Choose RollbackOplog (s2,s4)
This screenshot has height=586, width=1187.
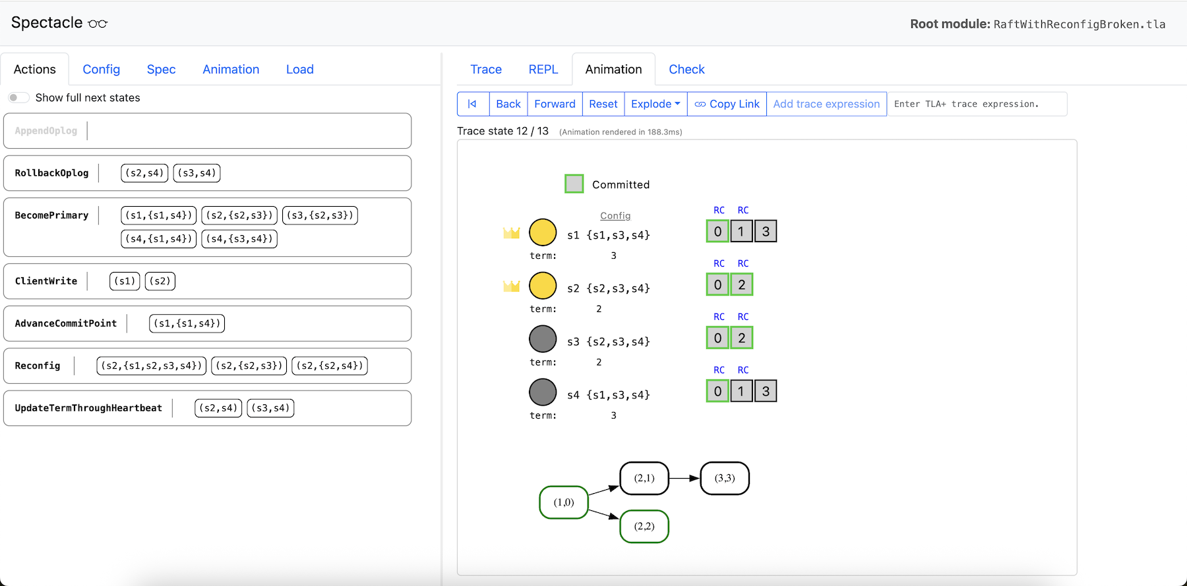tap(144, 173)
